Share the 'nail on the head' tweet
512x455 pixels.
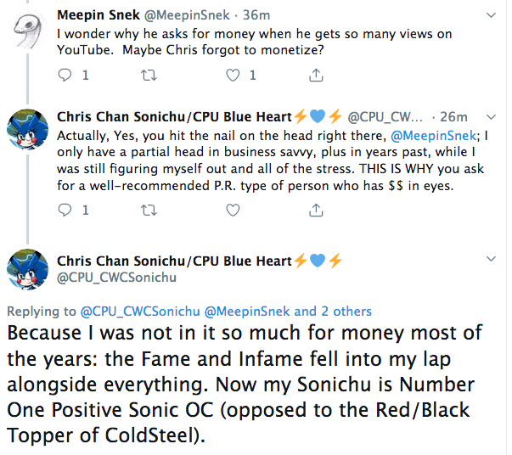[x=316, y=210]
